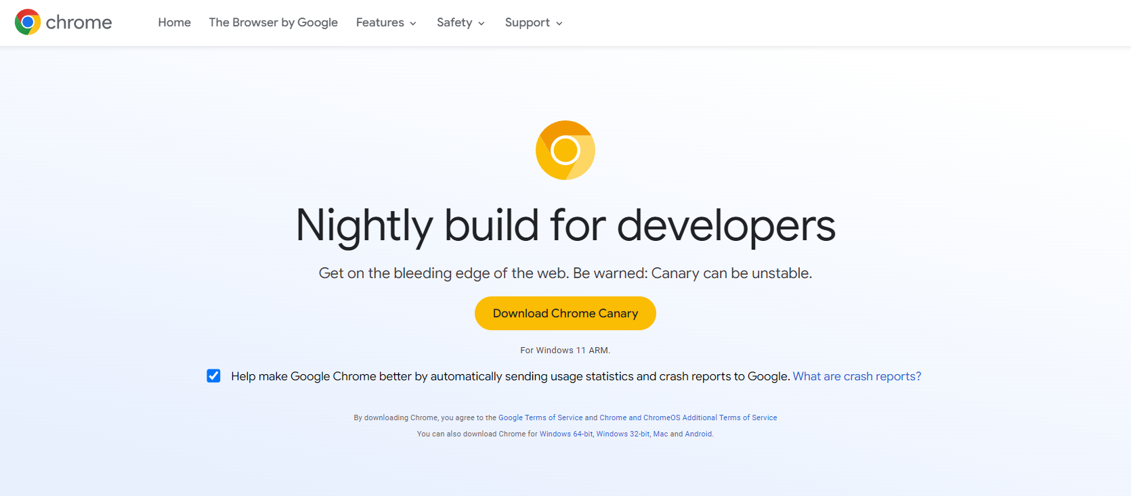
Task: Click the Chrome logo icon
Action: tap(28, 22)
